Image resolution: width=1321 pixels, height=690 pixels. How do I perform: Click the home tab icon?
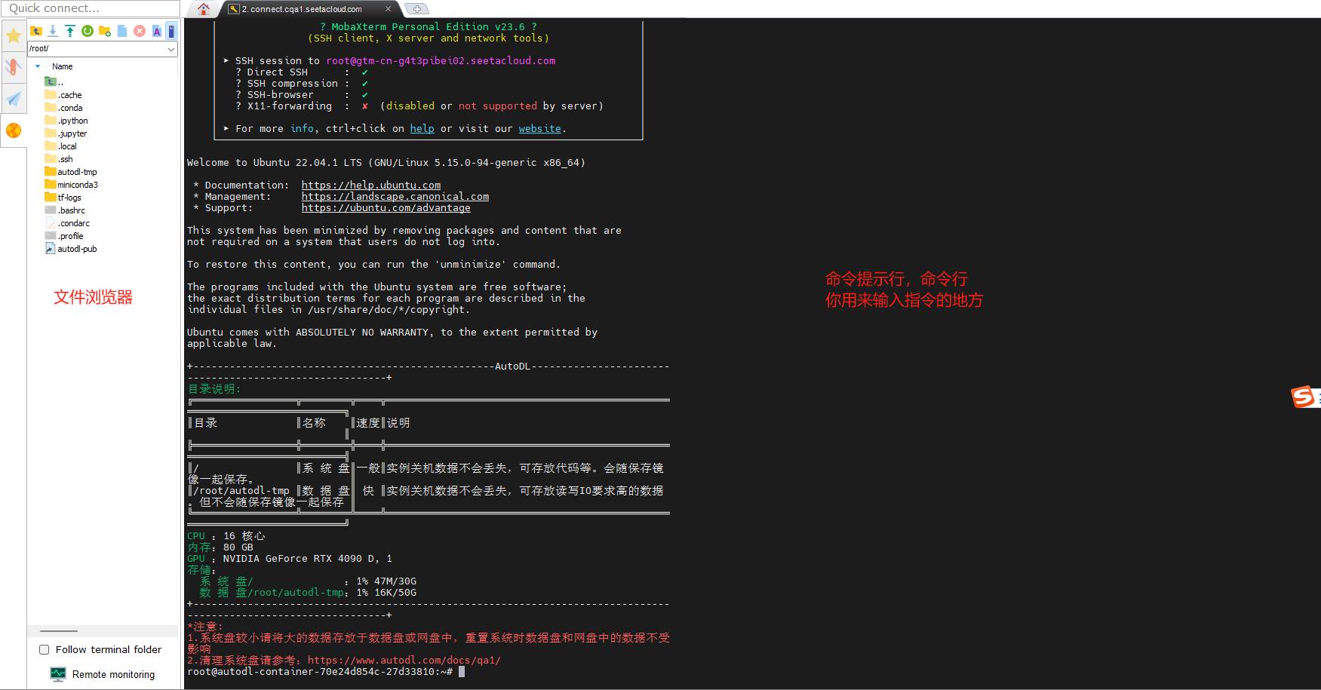coord(204,9)
